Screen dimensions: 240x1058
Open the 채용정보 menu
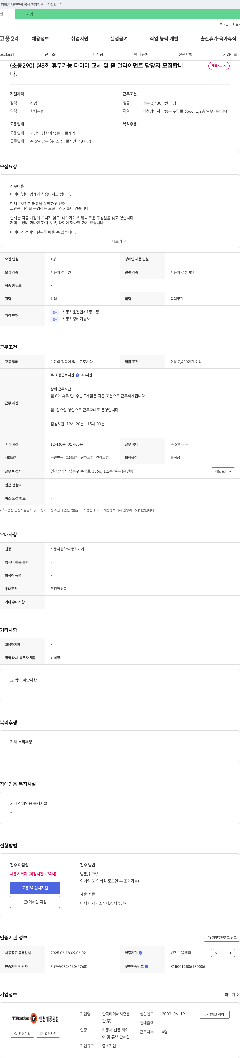pos(40,39)
